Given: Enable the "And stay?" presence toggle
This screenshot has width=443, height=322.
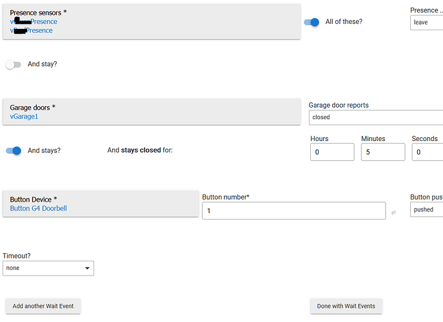Looking at the screenshot, I should pyautogui.click(x=14, y=64).
